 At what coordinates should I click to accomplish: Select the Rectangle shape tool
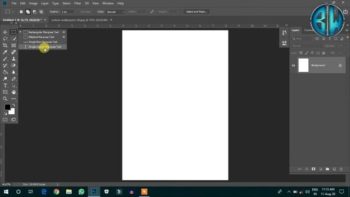5,92
